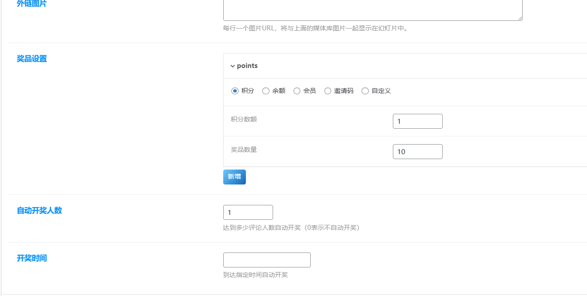Viewport: 587px width, 296px height.
Task: Pick the 自定义 radio option
Action: pyautogui.click(x=365, y=91)
